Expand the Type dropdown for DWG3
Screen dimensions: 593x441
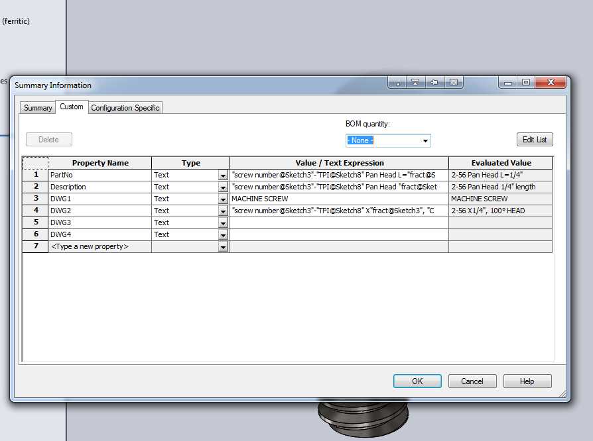[223, 223]
